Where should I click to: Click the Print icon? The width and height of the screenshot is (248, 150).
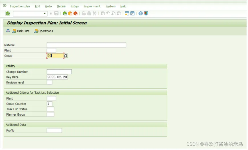click(x=84, y=14)
